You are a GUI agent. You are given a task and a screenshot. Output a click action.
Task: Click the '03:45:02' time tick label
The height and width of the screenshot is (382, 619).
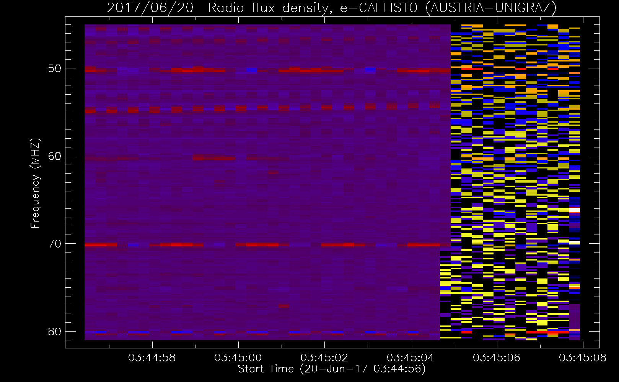point(324,358)
